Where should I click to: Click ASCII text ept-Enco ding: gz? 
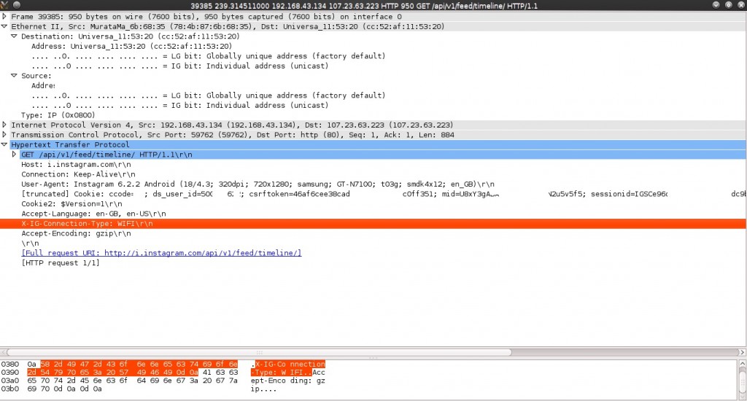click(x=287, y=381)
